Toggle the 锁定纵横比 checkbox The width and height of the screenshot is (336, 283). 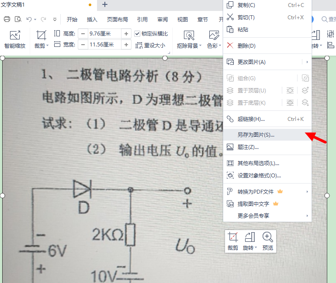pyautogui.click(x=137, y=34)
